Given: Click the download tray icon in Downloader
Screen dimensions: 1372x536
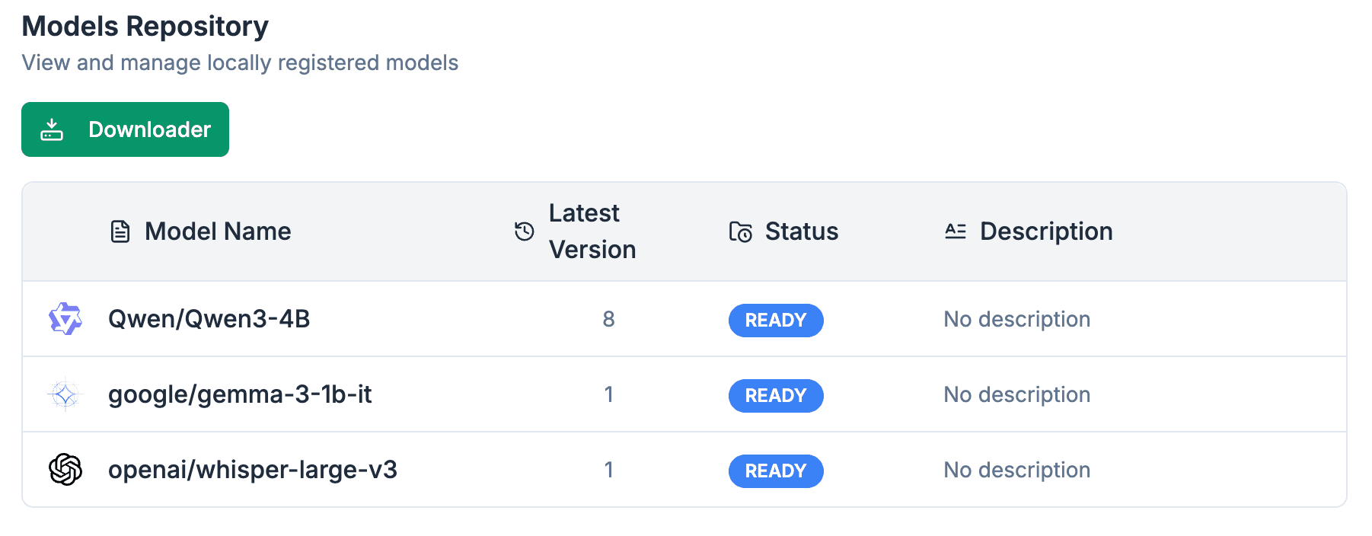Looking at the screenshot, I should (x=52, y=129).
